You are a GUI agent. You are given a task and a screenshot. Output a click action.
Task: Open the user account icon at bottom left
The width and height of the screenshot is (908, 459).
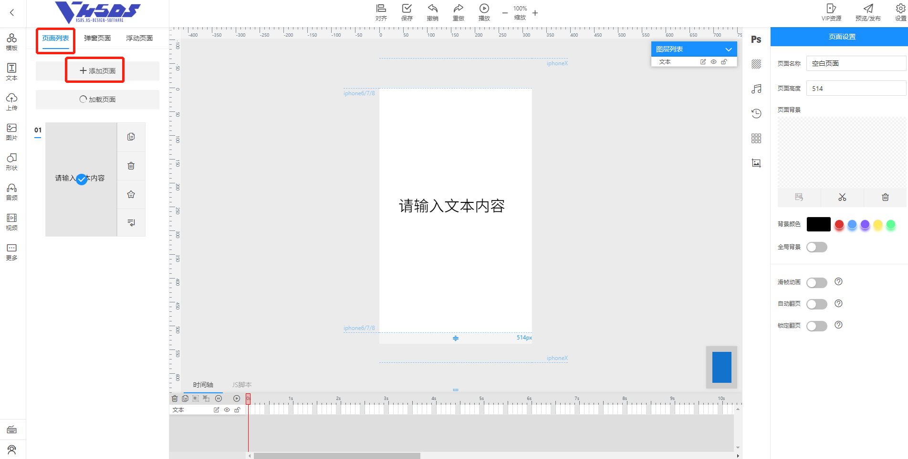[12, 449]
